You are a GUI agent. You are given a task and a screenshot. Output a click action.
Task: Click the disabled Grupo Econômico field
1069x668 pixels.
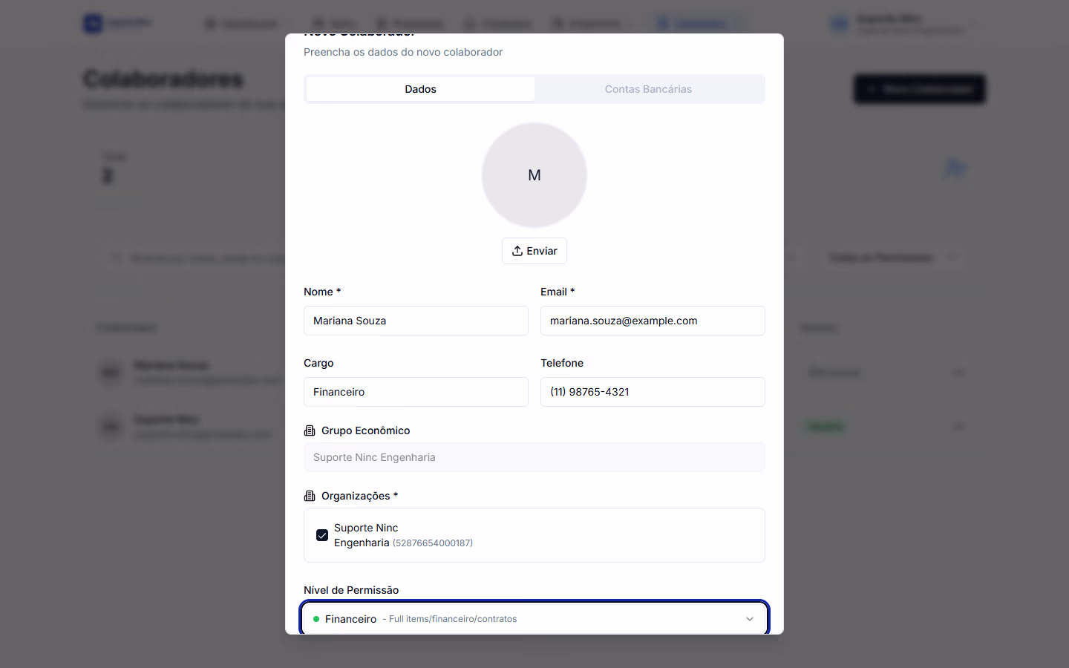(x=534, y=457)
